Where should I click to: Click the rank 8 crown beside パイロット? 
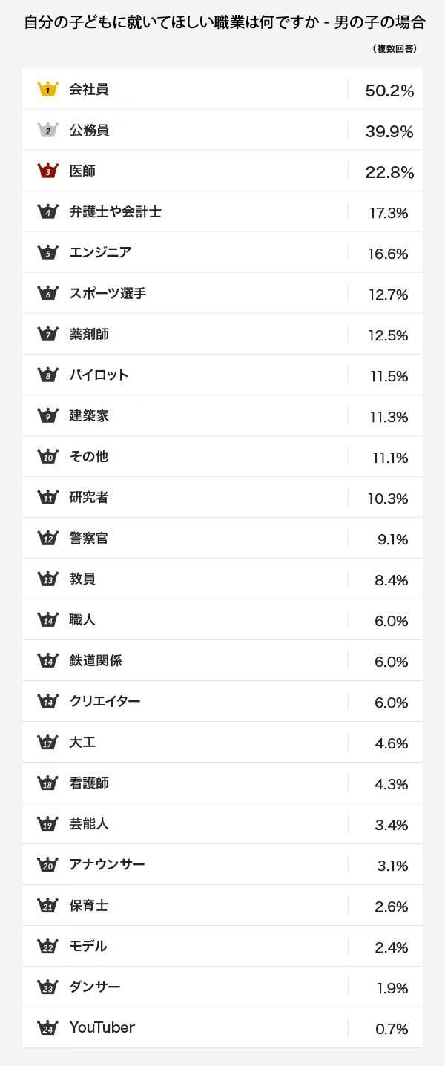(x=47, y=375)
